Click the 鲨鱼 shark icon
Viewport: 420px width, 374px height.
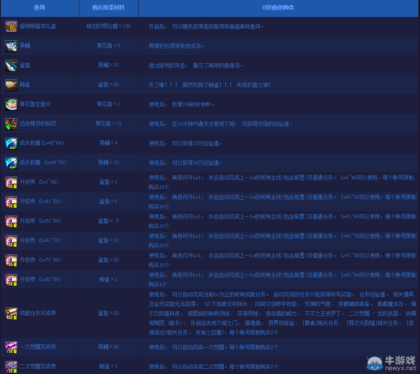pyautogui.click(x=11, y=65)
